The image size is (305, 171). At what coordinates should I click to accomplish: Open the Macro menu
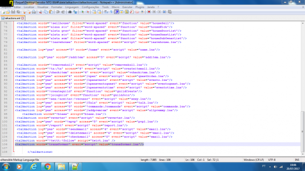[115, 7]
